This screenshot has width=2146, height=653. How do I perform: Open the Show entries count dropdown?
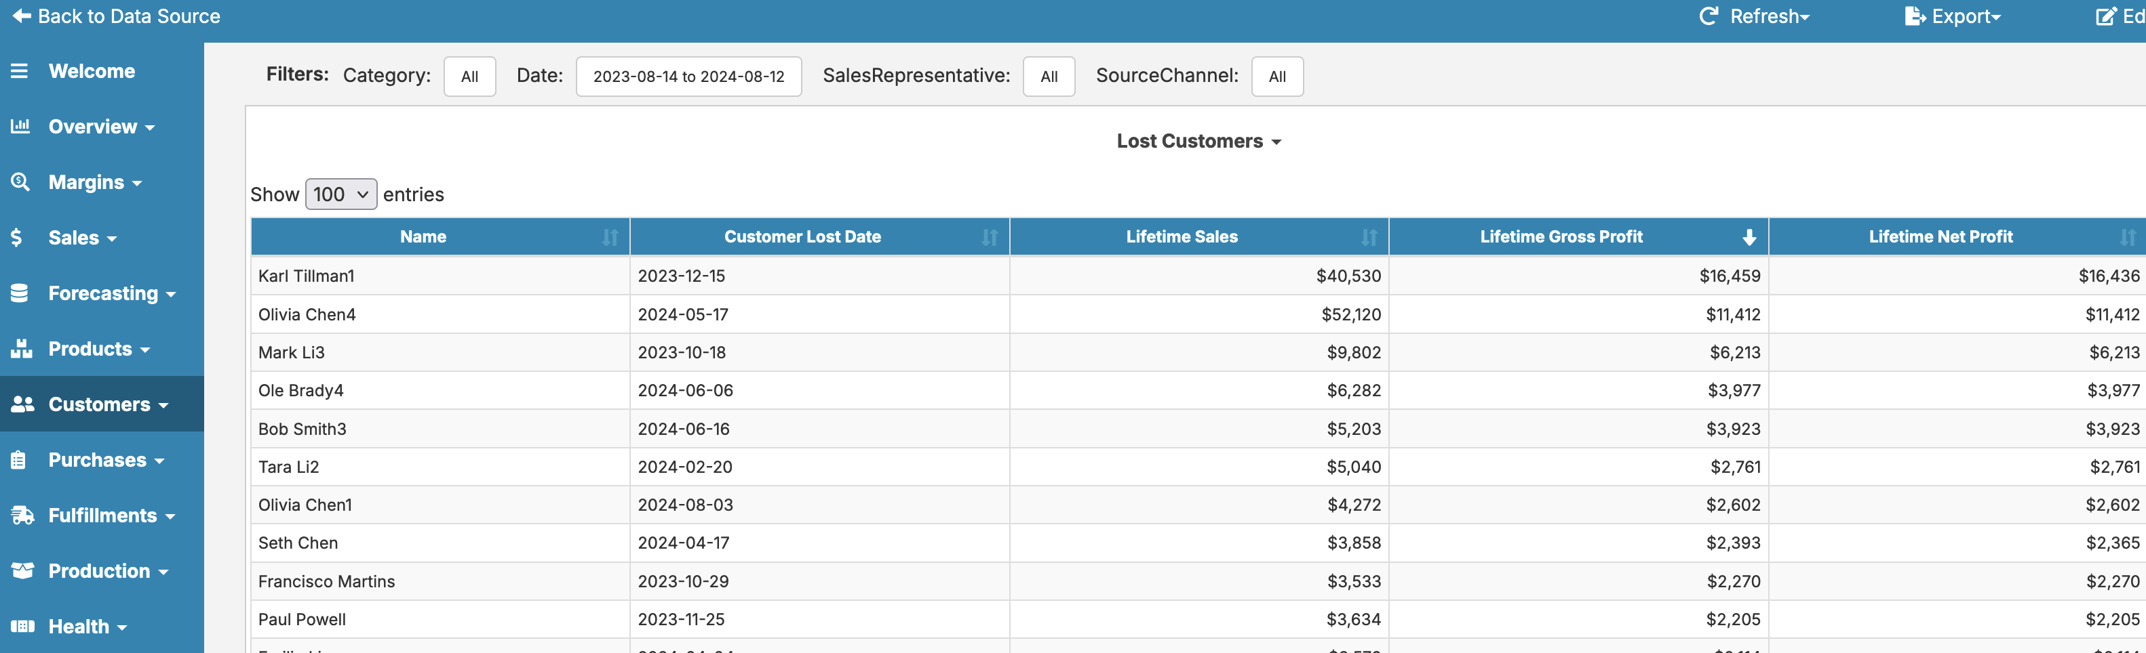340,194
